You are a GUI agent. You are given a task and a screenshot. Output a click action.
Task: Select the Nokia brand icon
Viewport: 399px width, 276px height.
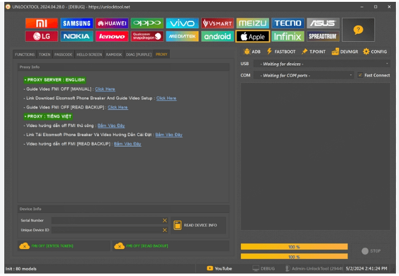point(77,36)
